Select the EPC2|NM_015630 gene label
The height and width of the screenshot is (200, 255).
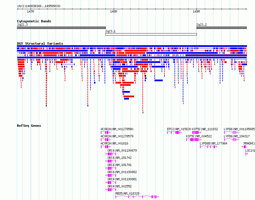tap(179, 129)
